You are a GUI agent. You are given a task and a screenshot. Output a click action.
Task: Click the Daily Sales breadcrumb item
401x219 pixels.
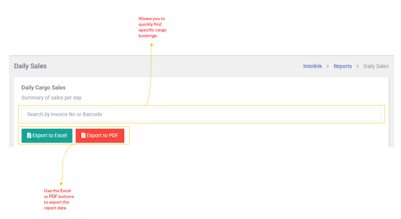376,66
